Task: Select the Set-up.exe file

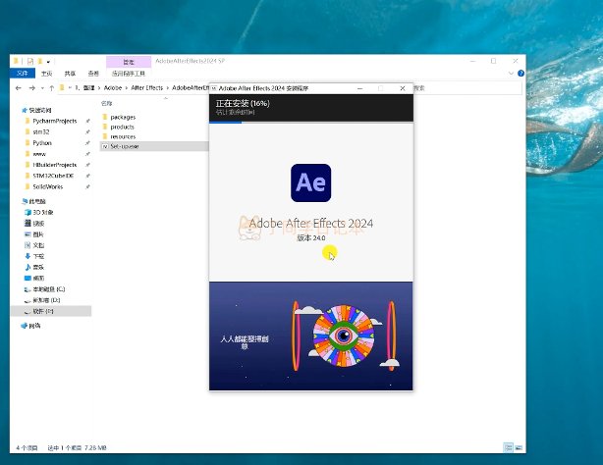Action: point(124,146)
